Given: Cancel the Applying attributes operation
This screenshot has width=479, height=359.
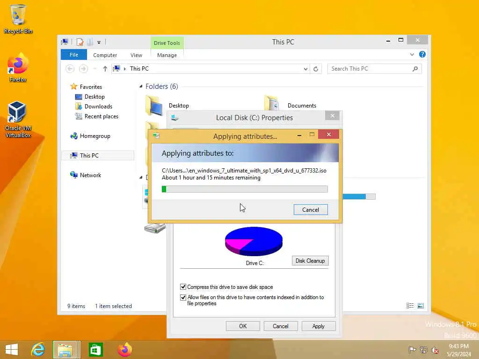Looking at the screenshot, I should coord(311,210).
